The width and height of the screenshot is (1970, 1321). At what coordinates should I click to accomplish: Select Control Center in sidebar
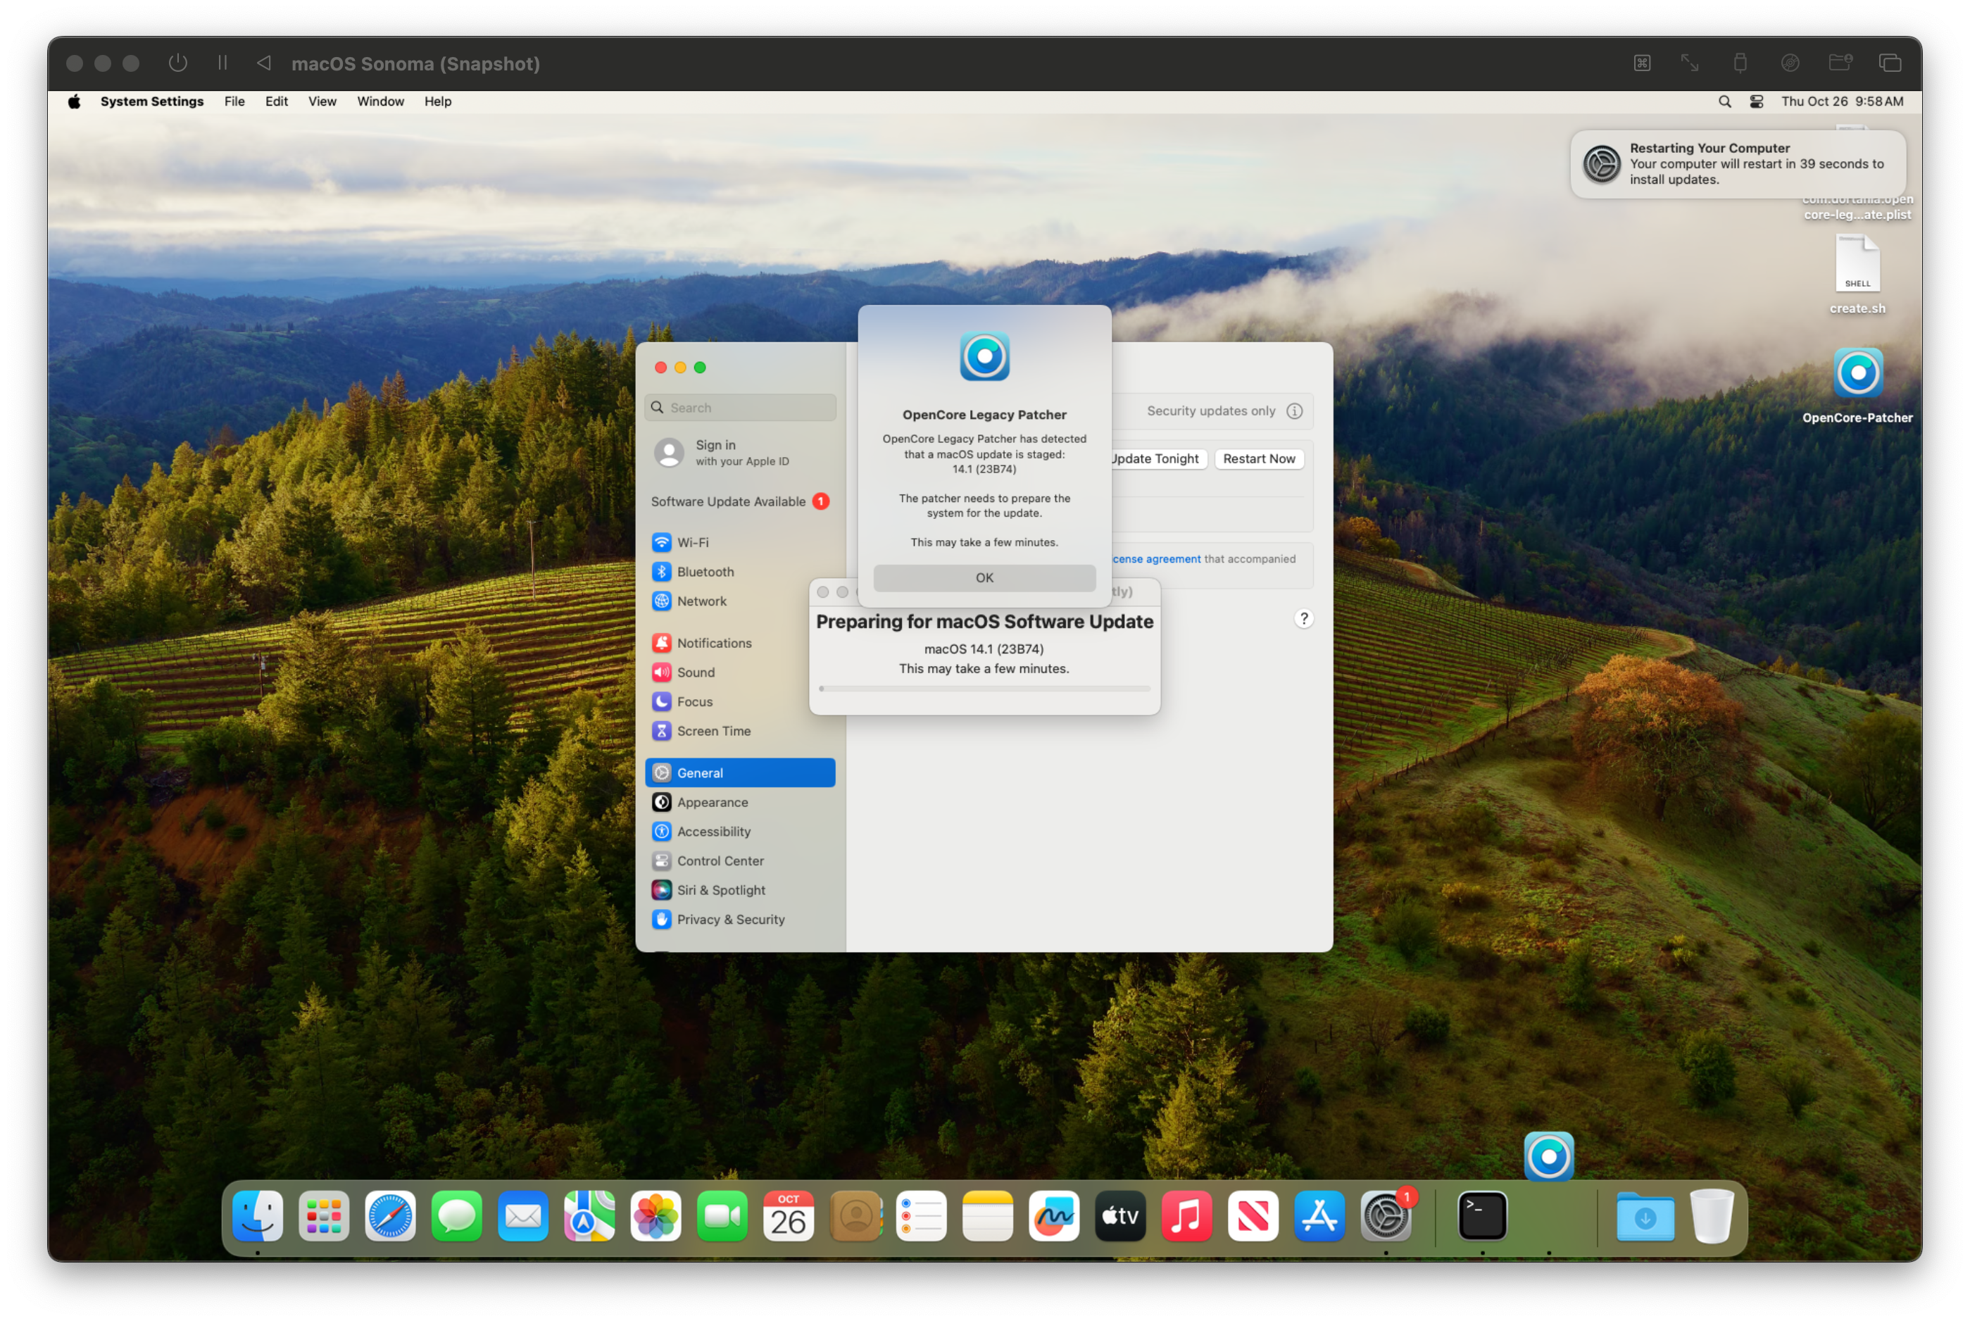click(740, 862)
